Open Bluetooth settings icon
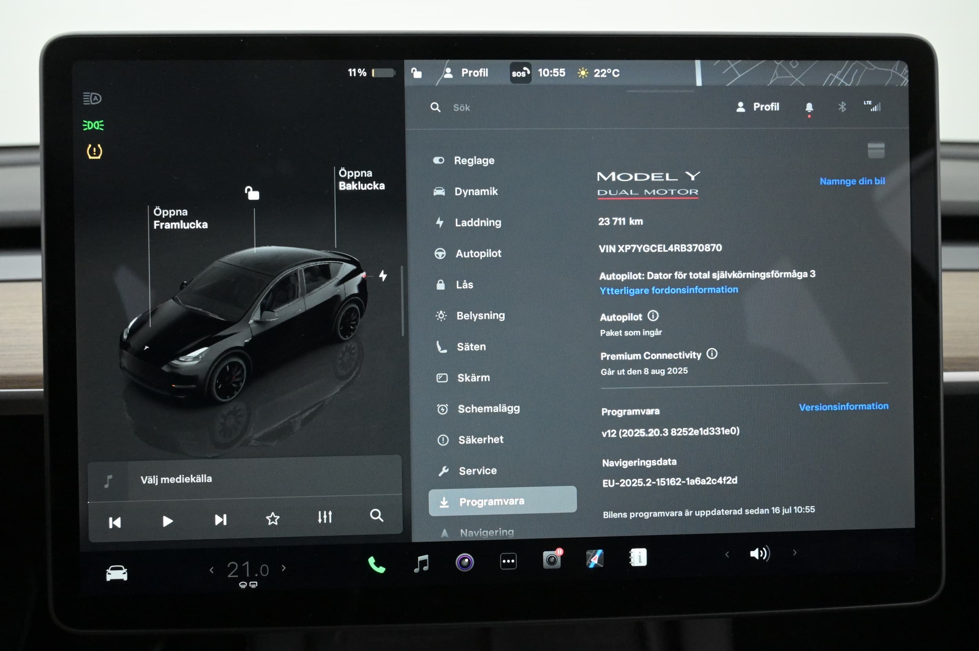The height and width of the screenshot is (651, 979). click(x=842, y=107)
